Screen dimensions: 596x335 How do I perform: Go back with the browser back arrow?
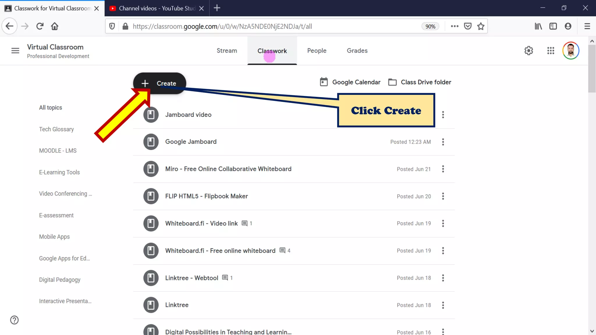click(9, 26)
